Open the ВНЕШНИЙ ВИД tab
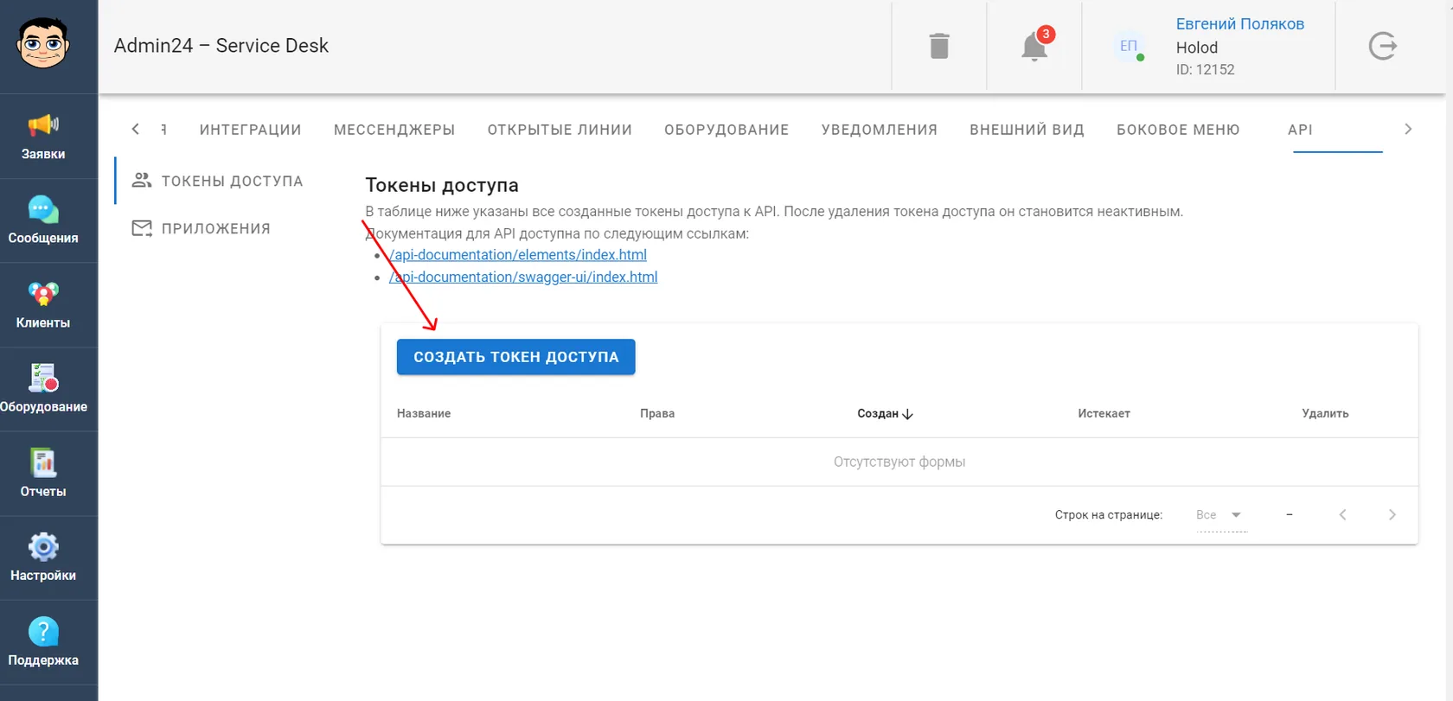The width and height of the screenshot is (1453, 701). tap(1027, 130)
